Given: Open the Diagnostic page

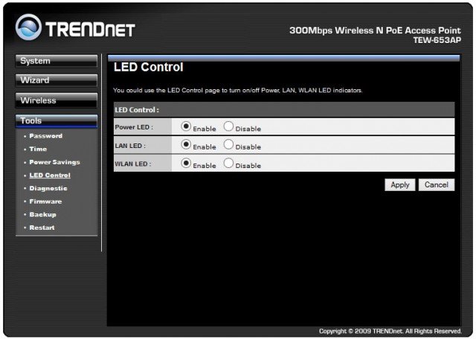Looking at the screenshot, I should (48, 188).
